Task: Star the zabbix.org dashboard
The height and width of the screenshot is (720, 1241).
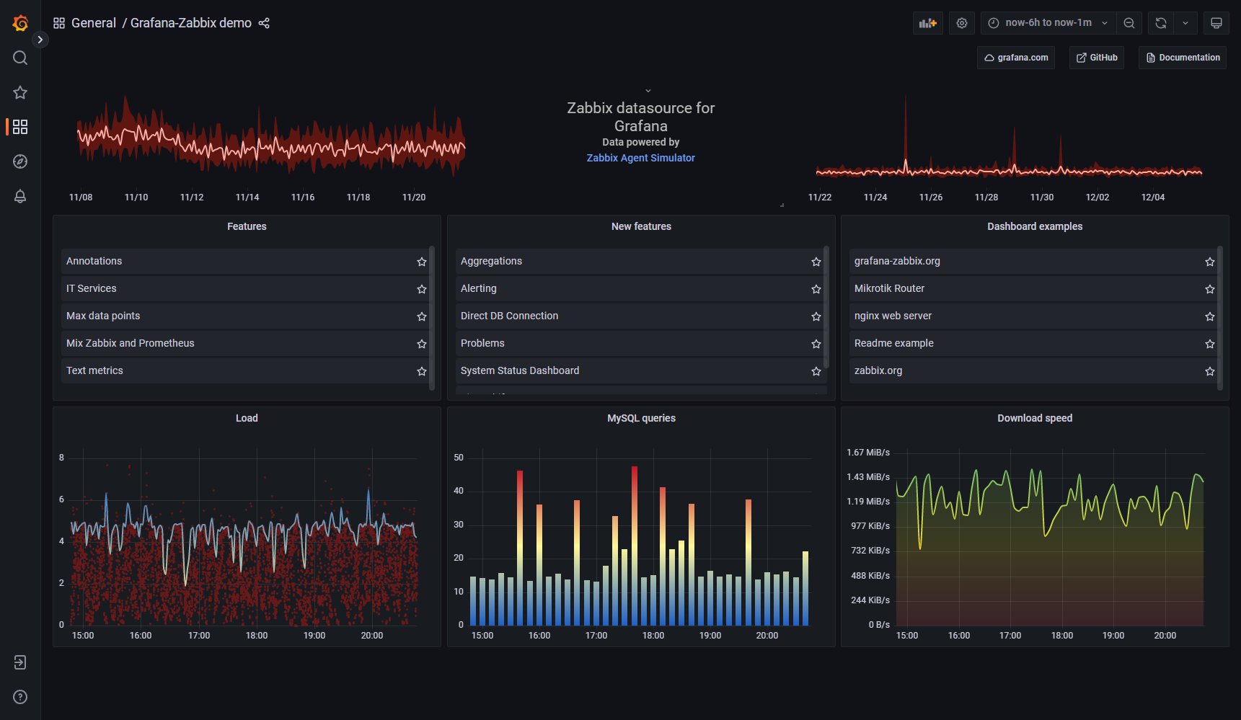Action: coord(1210,371)
